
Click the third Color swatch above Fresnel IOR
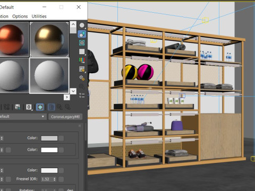(x=49, y=170)
